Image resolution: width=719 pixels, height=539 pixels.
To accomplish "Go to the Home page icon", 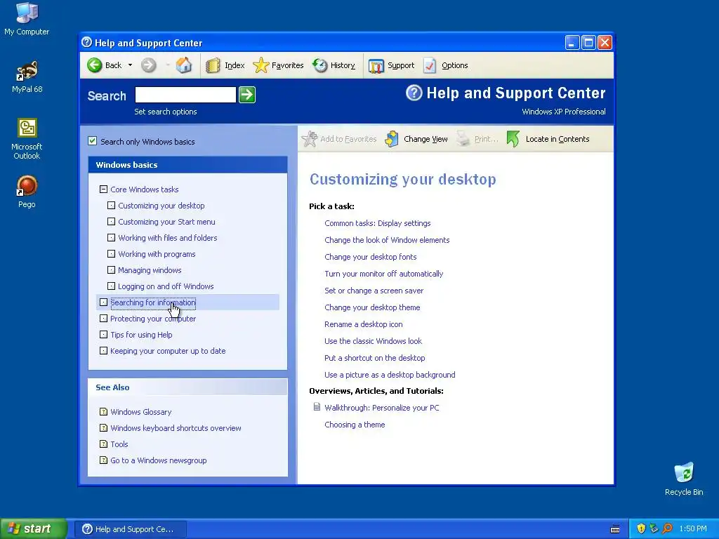I will (184, 65).
